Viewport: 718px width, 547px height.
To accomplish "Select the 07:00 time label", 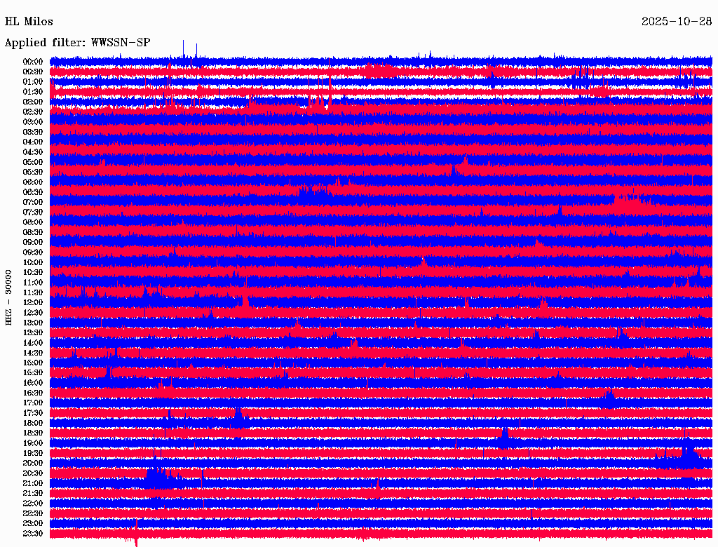I will point(33,202).
